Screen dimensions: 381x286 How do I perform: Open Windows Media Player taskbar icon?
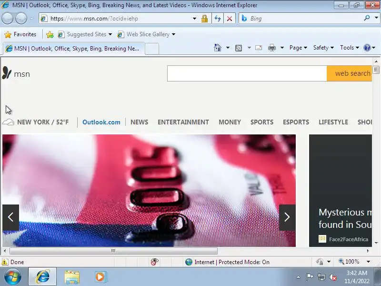[x=100, y=277]
